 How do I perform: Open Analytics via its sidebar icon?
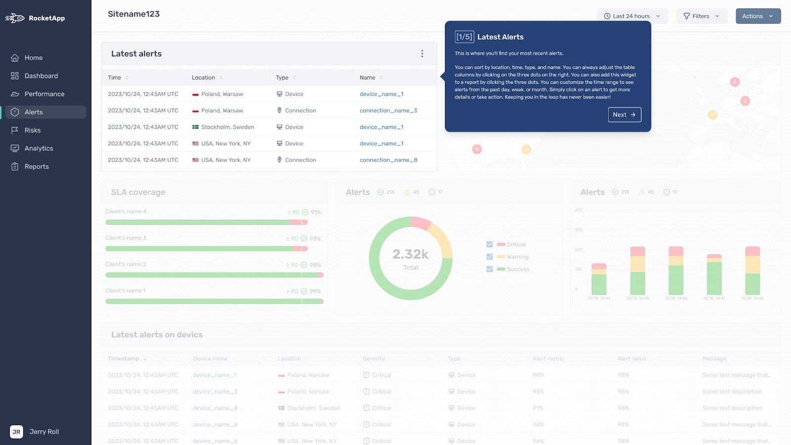coord(15,148)
